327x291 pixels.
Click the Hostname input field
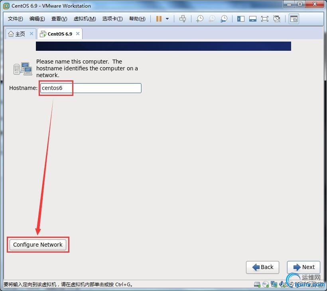tap(91, 88)
